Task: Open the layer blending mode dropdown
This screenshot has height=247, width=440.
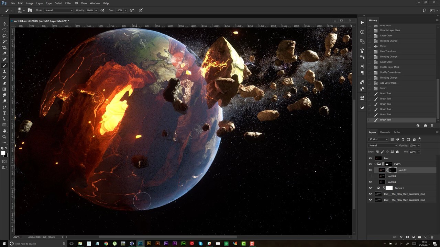Action: point(383,145)
